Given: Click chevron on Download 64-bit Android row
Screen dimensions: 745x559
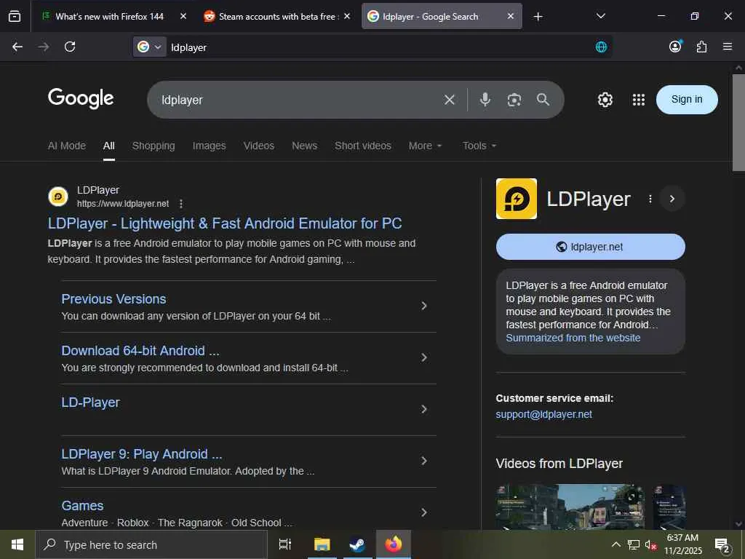Looking at the screenshot, I should click(424, 357).
